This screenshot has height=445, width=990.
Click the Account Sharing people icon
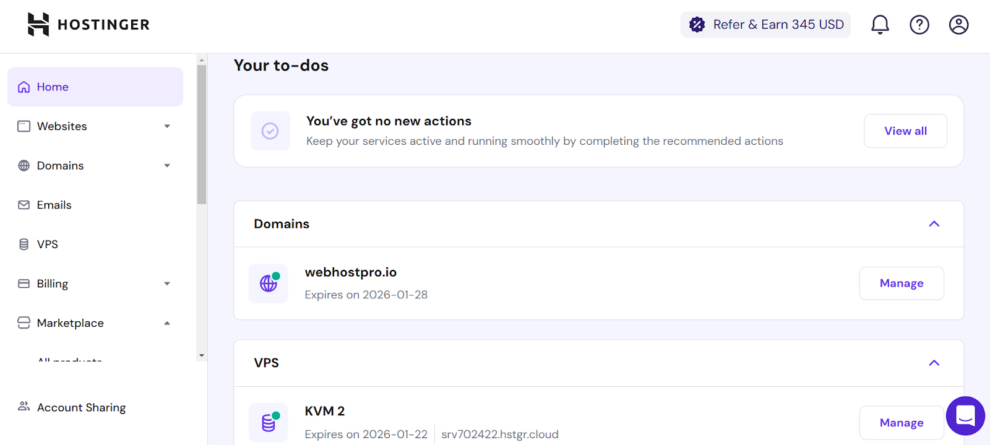point(24,407)
